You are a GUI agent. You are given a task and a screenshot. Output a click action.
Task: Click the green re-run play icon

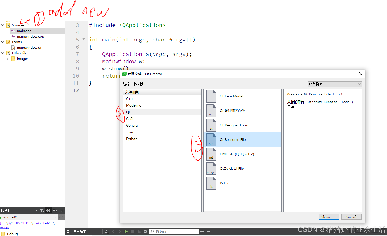click(126, 232)
